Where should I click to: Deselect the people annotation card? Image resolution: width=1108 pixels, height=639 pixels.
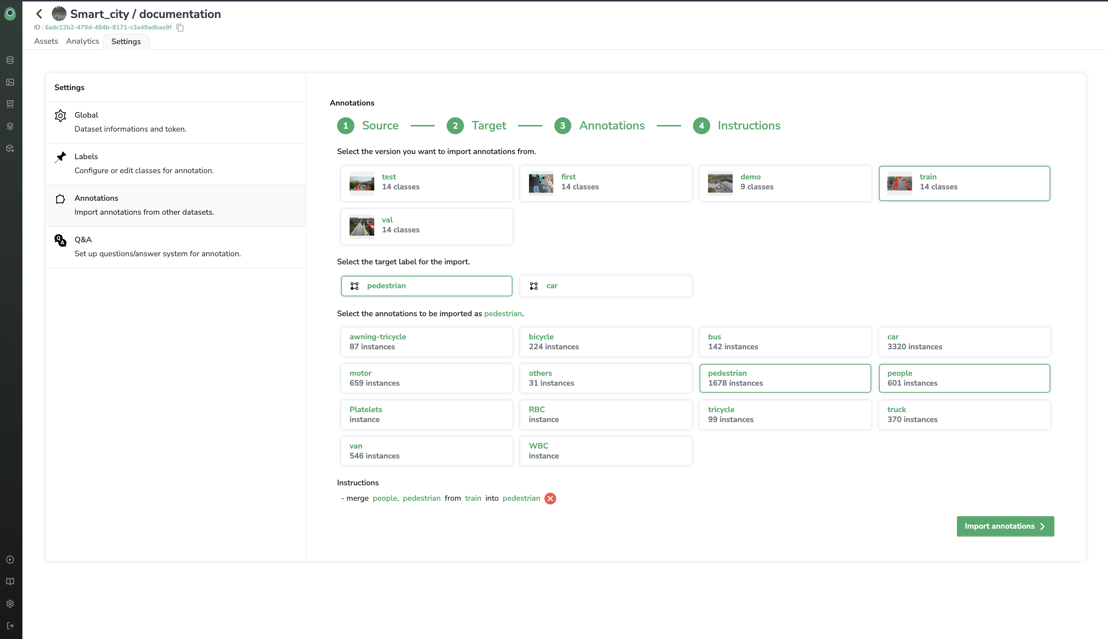tap(964, 378)
